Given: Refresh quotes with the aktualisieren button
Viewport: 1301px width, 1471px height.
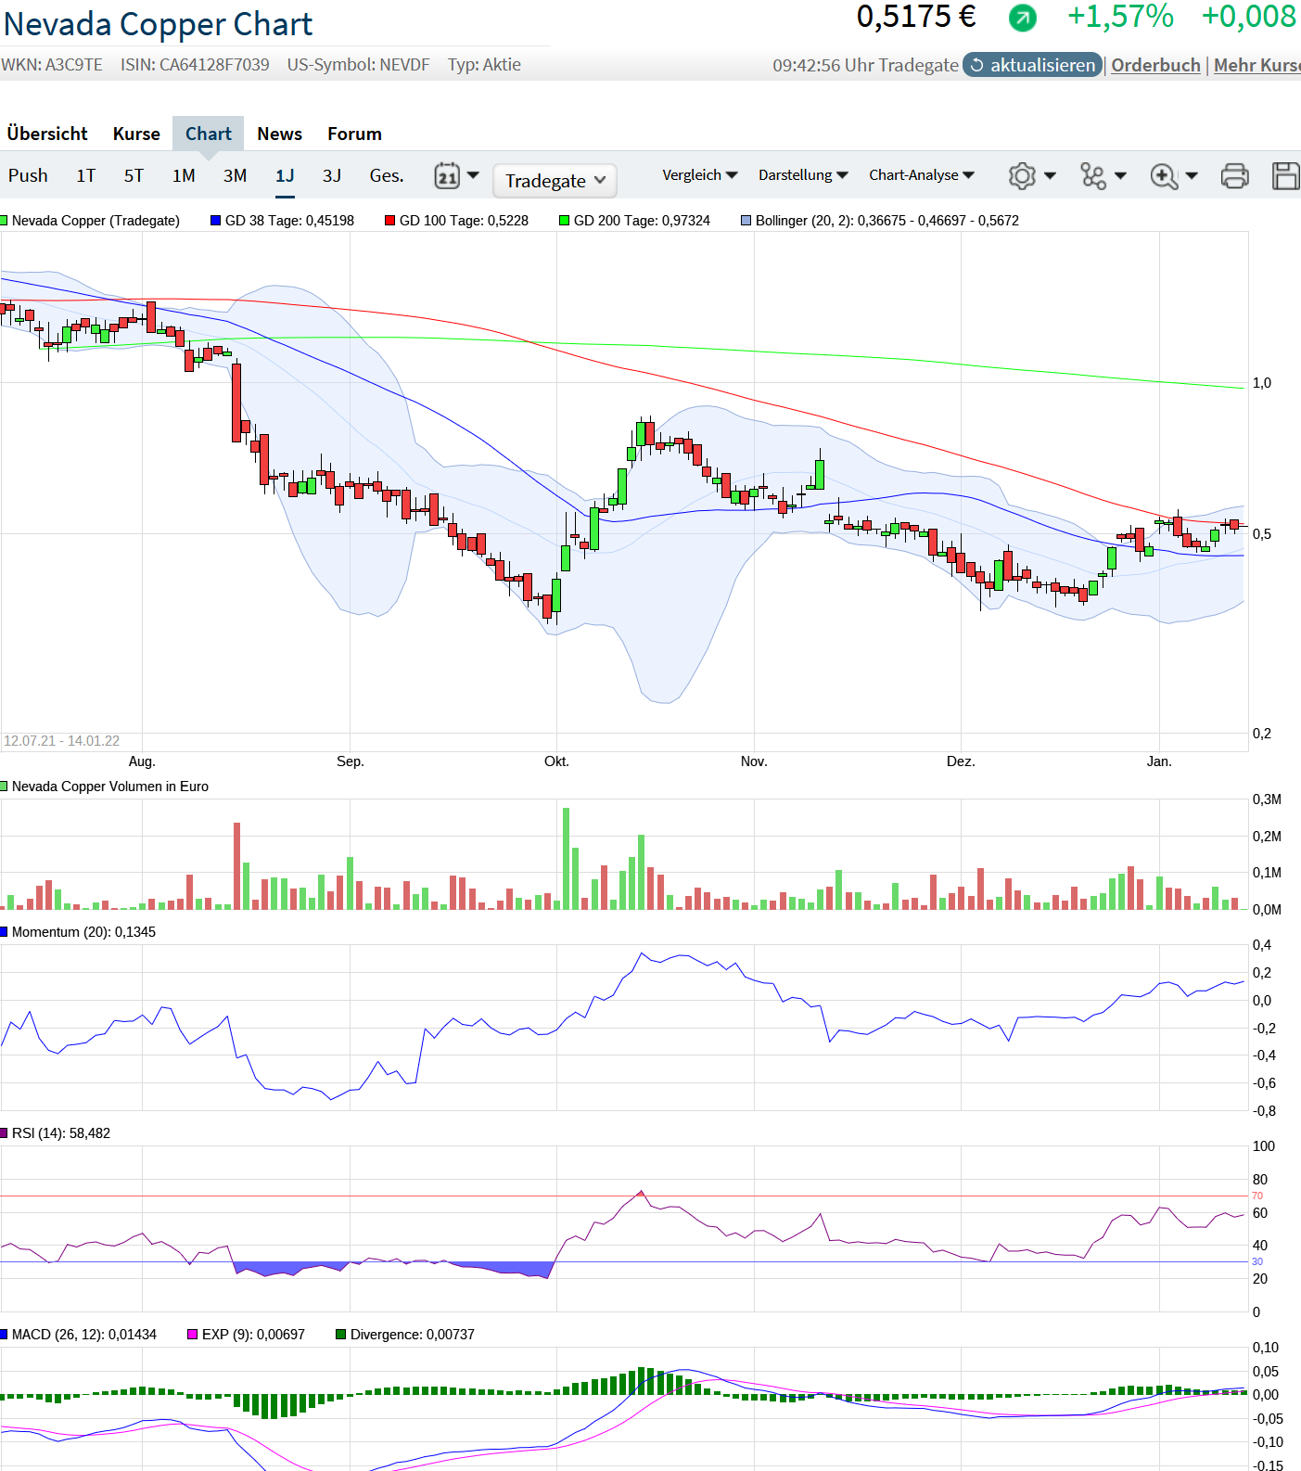Looking at the screenshot, I should pyautogui.click(x=1032, y=65).
